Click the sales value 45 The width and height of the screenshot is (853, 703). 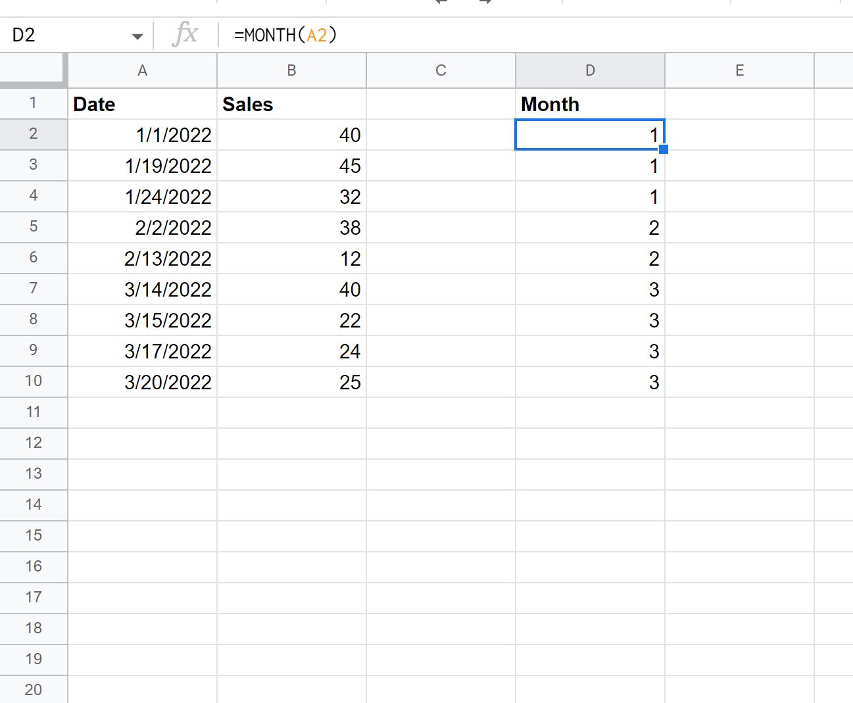[291, 166]
